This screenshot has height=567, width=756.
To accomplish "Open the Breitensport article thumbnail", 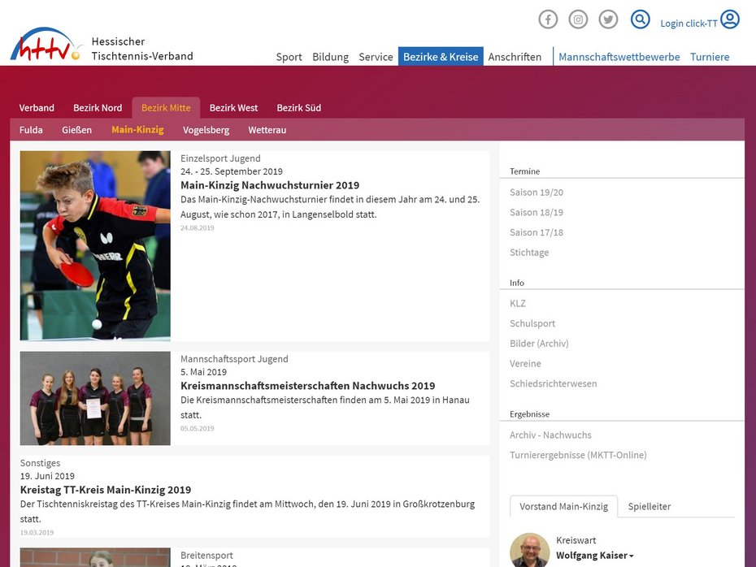I will [x=95, y=557].
